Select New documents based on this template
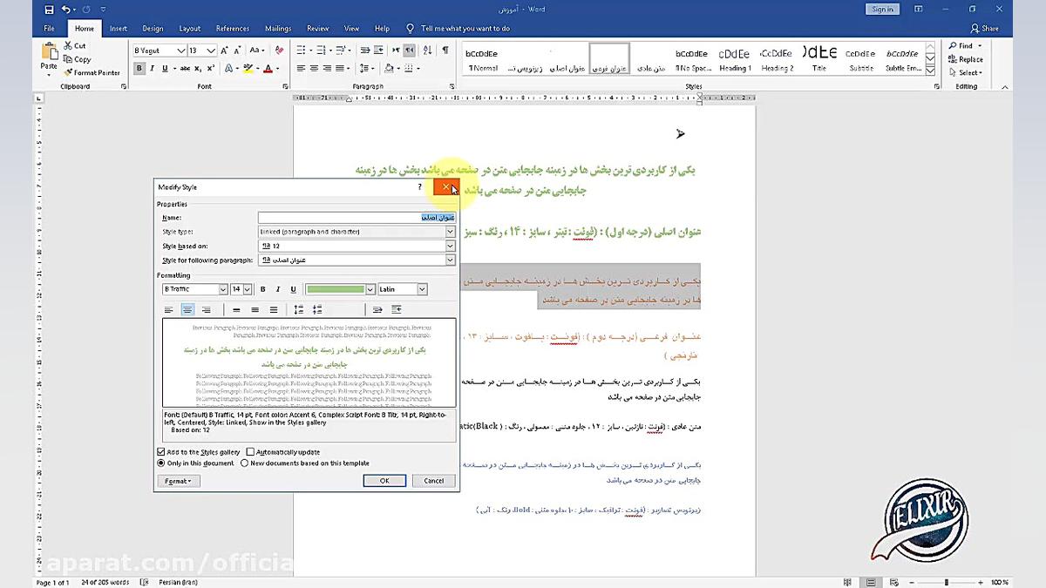Screen dimensions: 1046x588 (x=244, y=463)
